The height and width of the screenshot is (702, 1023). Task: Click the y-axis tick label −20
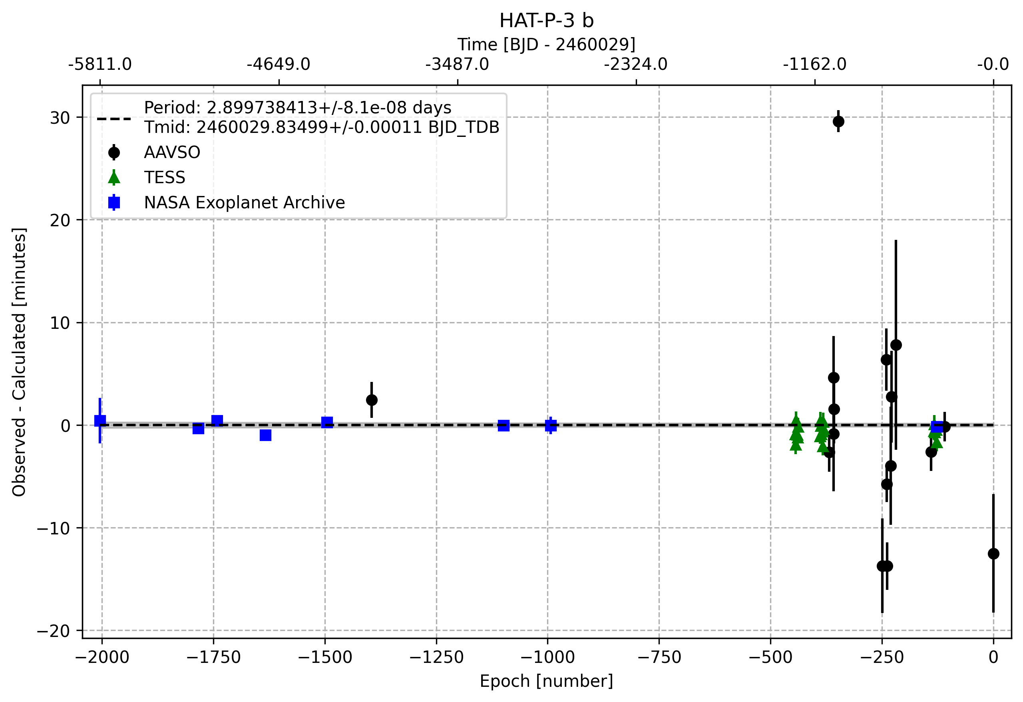54,631
